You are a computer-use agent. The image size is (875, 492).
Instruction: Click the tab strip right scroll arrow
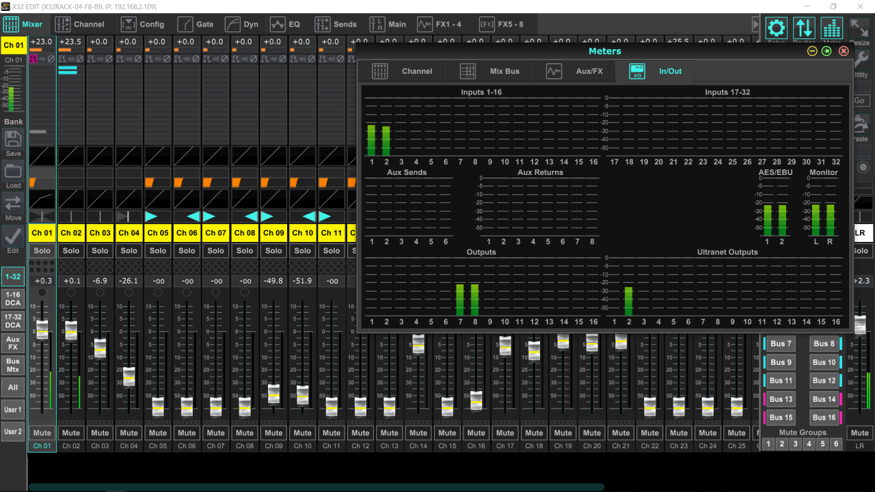click(x=756, y=24)
